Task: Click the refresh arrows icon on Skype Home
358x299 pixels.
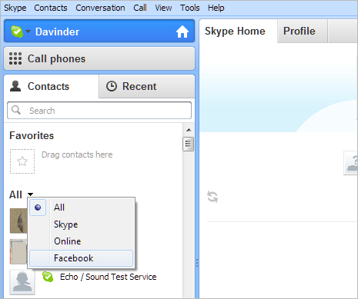Action: (212, 197)
